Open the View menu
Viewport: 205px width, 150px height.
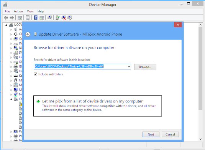tap(30, 12)
